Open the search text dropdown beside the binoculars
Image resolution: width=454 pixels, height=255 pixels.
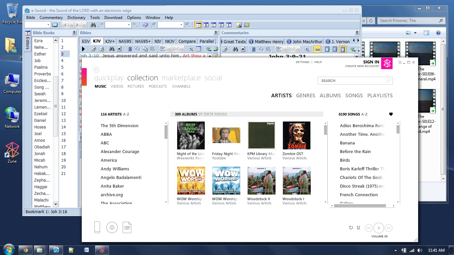[x=129, y=25]
